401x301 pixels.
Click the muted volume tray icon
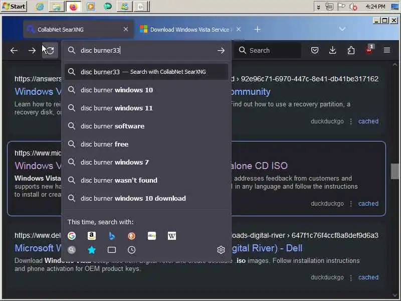353,7
